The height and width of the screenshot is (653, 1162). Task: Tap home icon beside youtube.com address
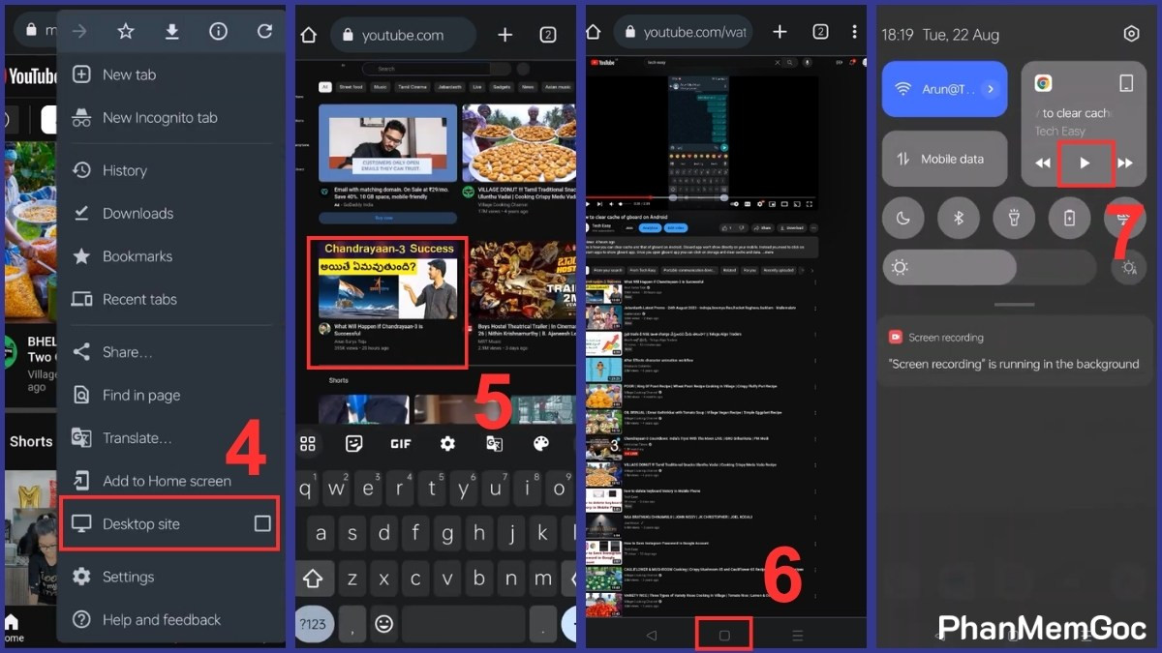point(309,35)
